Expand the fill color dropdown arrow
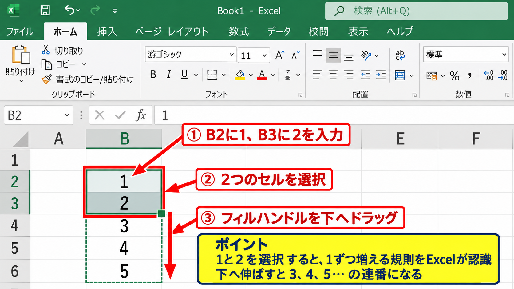 (x=251, y=75)
